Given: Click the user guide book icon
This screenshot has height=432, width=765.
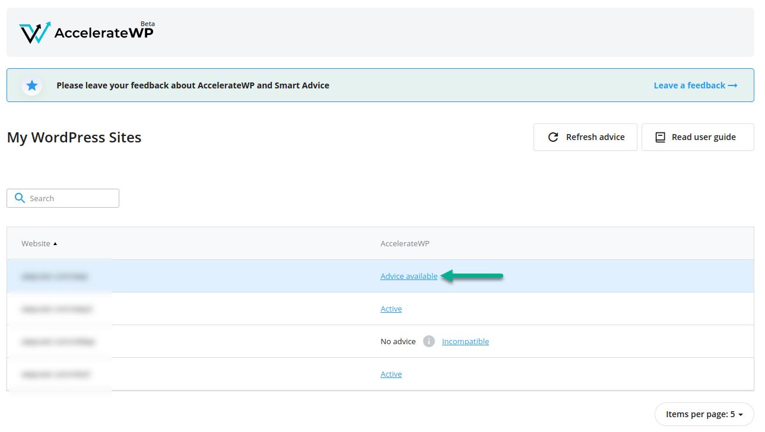Looking at the screenshot, I should [660, 137].
